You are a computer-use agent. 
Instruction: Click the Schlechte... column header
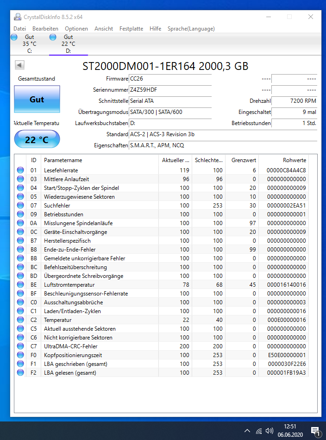(209, 160)
